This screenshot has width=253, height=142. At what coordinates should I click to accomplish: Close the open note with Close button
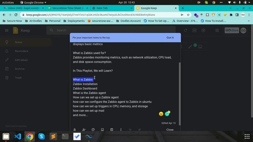pos(170,130)
